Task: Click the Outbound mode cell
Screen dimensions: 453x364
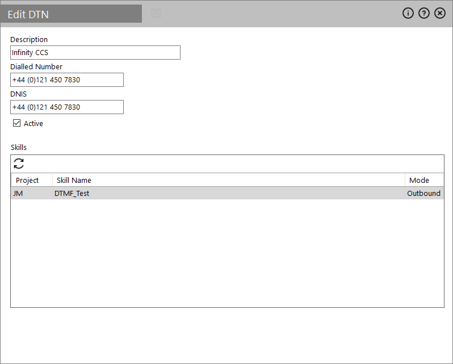Action: click(423, 193)
